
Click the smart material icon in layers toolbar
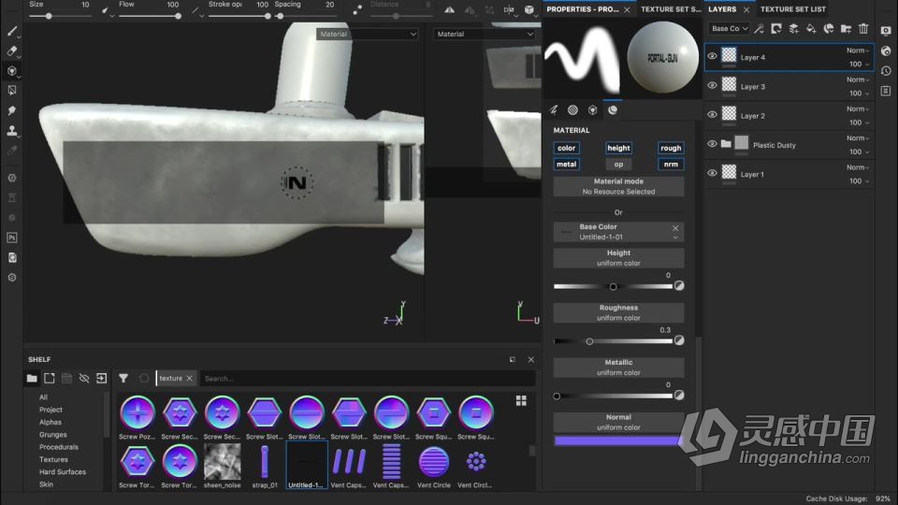[x=829, y=29]
